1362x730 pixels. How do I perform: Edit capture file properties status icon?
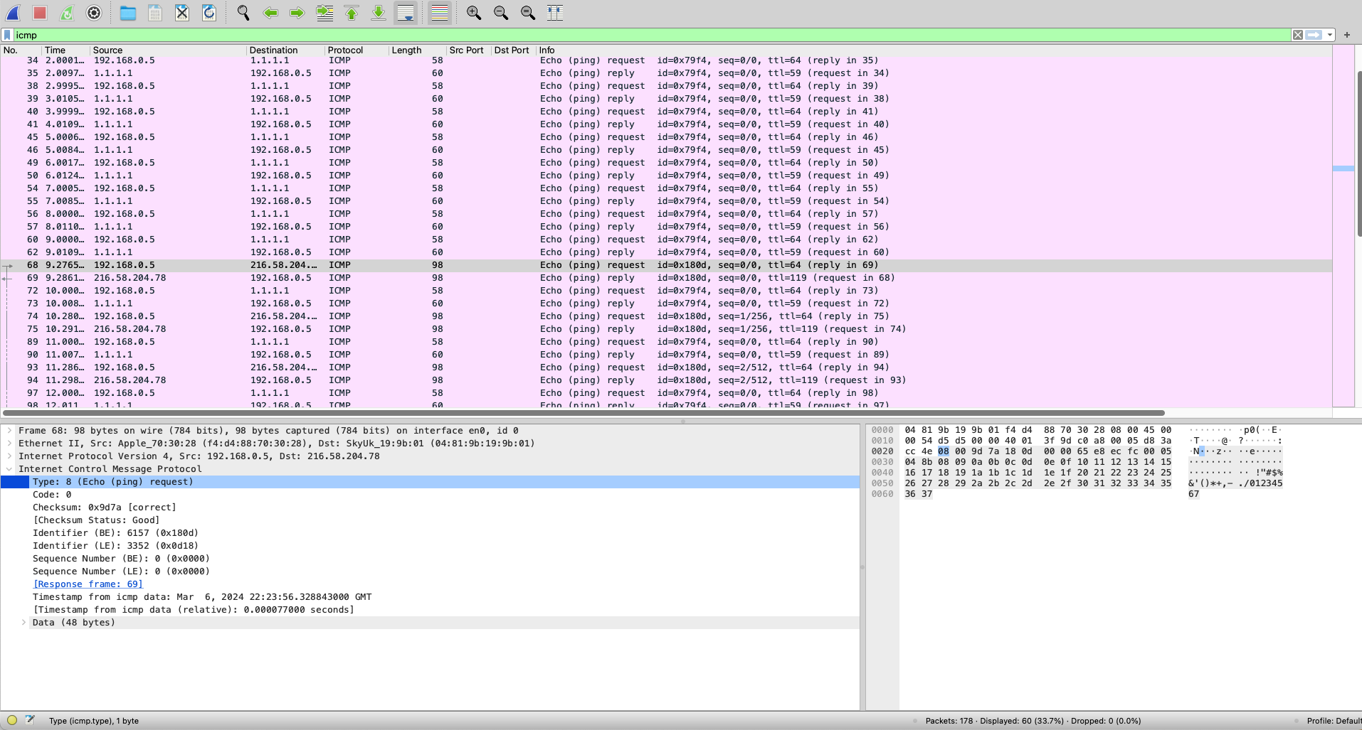click(30, 720)
